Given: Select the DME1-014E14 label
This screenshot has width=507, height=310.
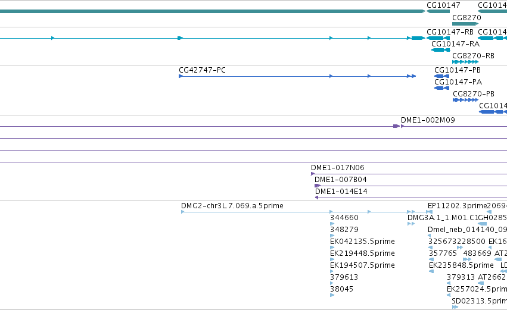Looking at the screenshot, I should (341, 192).
